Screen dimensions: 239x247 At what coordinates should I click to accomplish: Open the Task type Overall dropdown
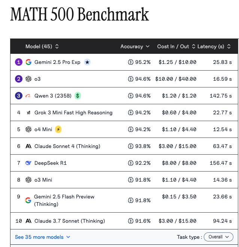[x=219, y=237]
